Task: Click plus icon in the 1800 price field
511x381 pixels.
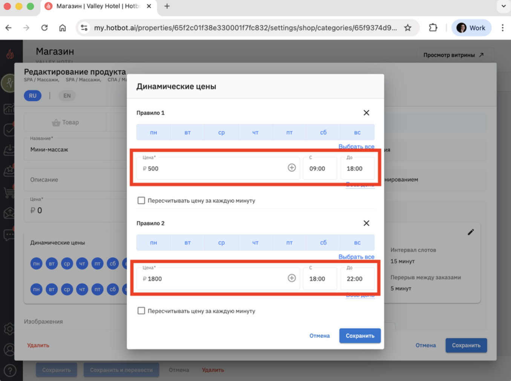Action: coord(292,278)
